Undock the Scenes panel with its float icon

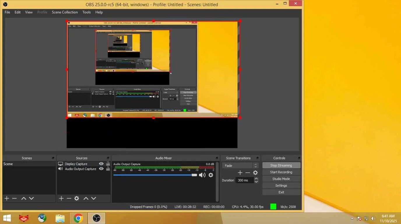click(x=53, y=158)
